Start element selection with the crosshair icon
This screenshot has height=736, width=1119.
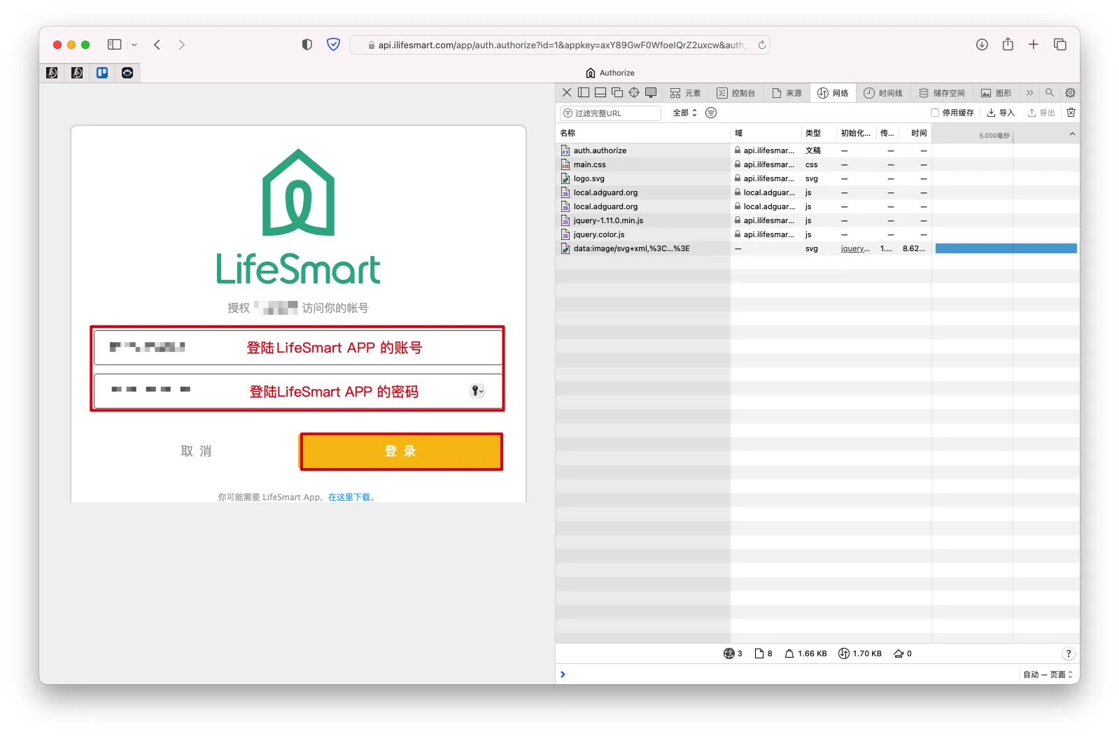coord(634,92)
